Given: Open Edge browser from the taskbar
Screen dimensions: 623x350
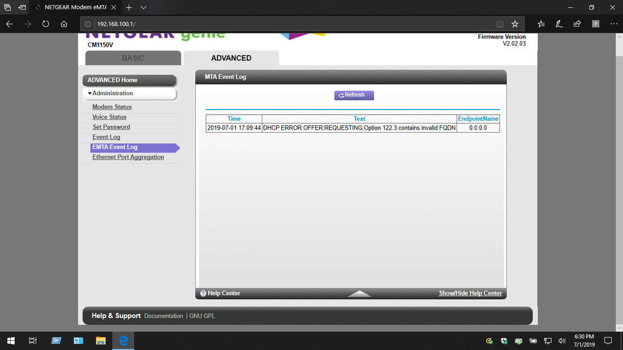Looking at the screenshot, I should coord(123,341).
